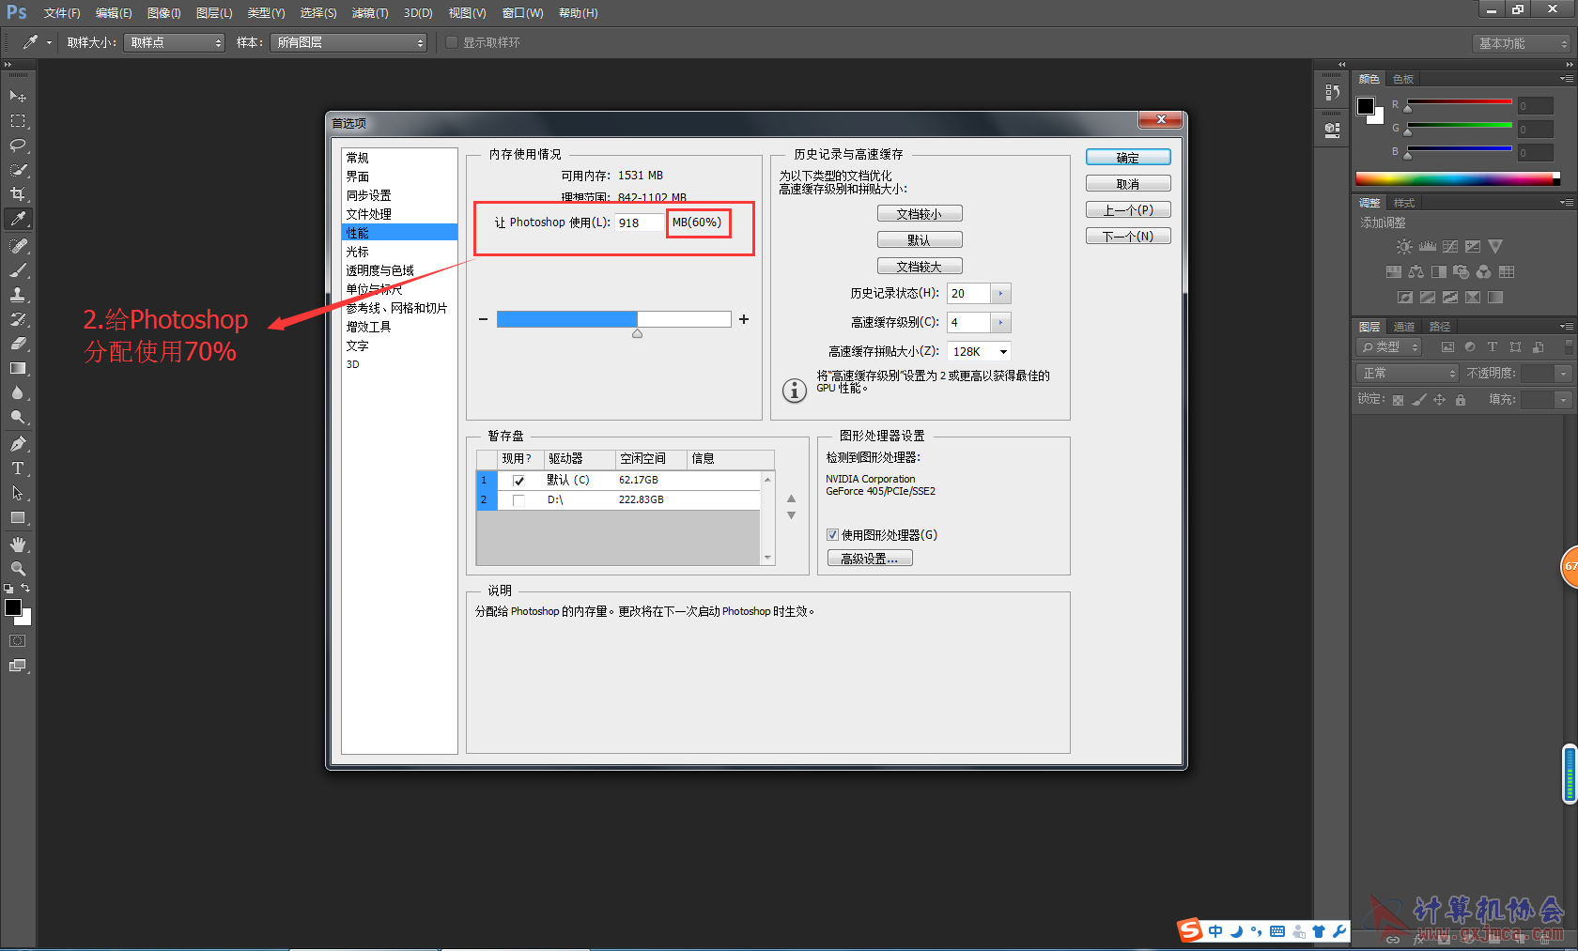The height and width of the screenshot is (951, 1578).
Task: Click the Sogou input method logo
Action: (x=1191, y=930)
